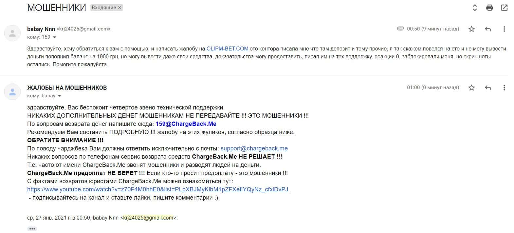Image resolution: width=514 pixels, height=233 pixels.
Task: Click the attachment paperclip icon
Action: [x=400, y=29]
